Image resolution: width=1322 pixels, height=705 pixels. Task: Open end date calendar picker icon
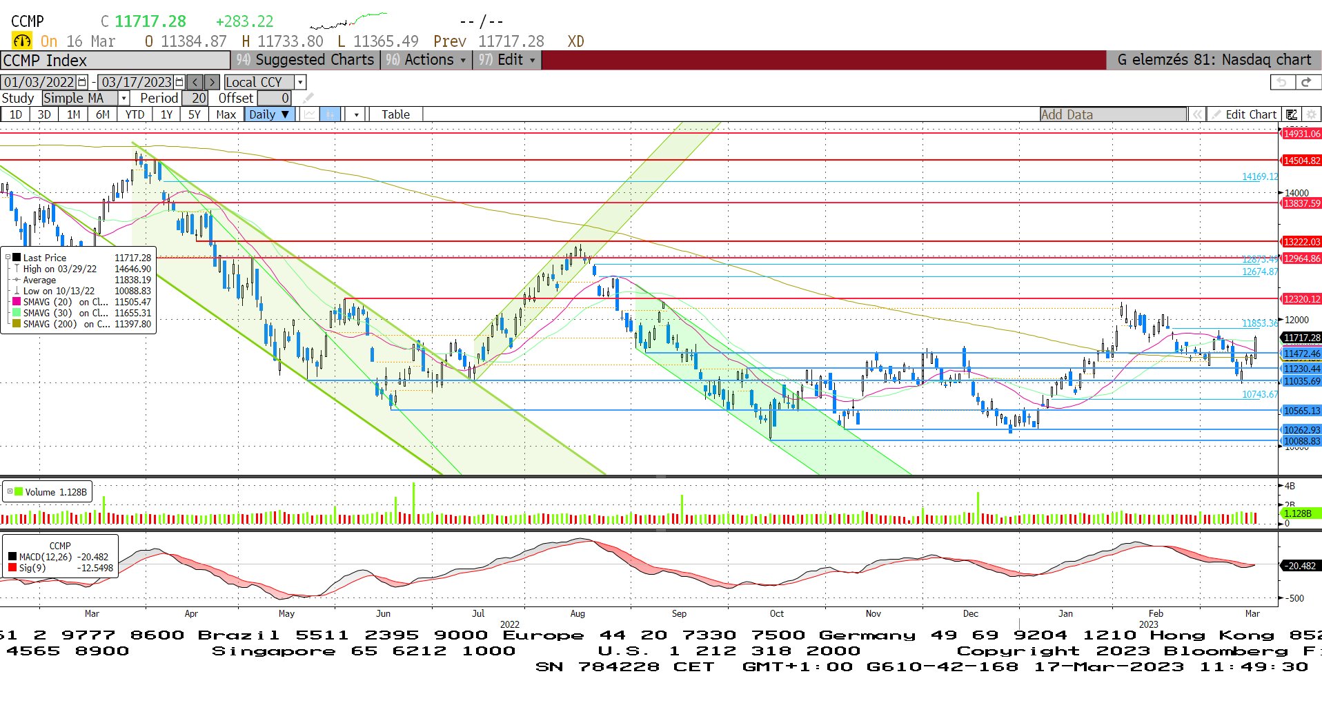point(179,82)
